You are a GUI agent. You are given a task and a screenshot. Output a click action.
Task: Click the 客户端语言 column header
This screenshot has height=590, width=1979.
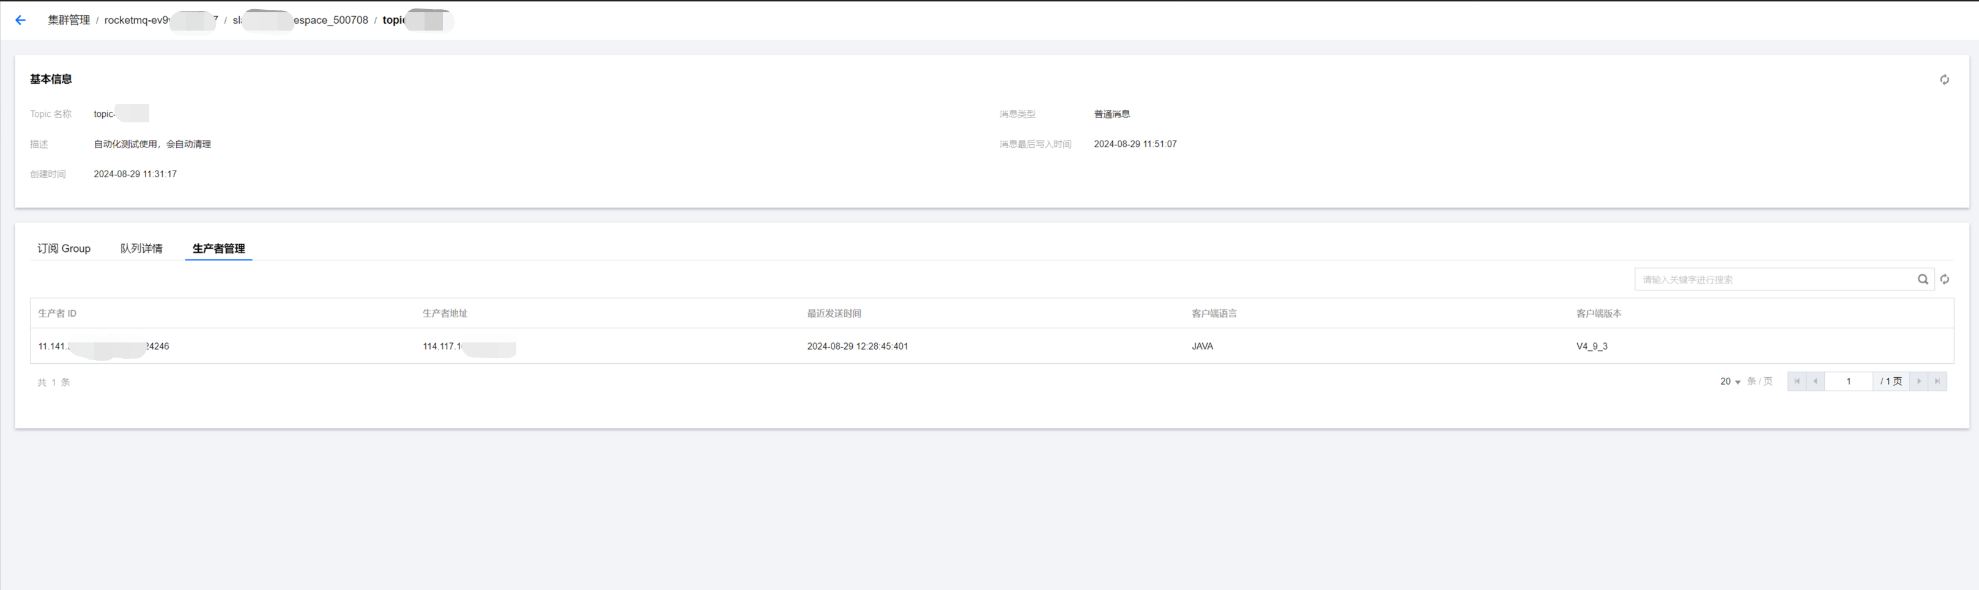click(1214, 314)
